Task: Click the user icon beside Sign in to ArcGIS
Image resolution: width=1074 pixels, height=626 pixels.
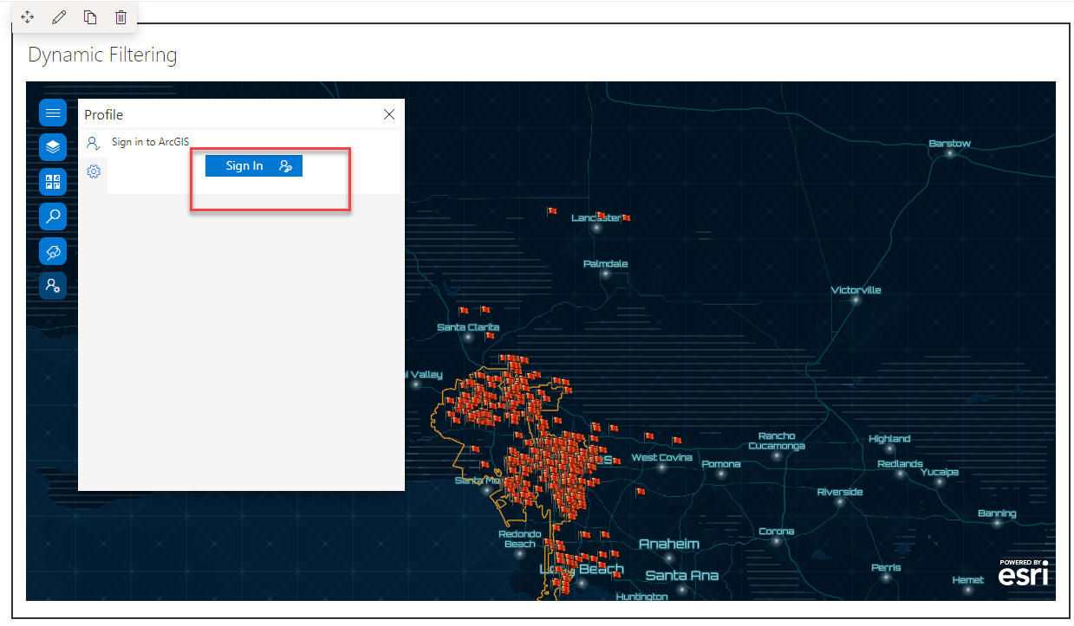Action: pyautogui.click(x=94, y=143)
